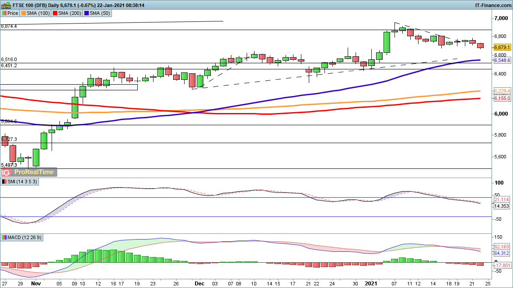Click the ProRealTime watermark text
Screen dimensions: 513x288
click(x=34, y=172)
